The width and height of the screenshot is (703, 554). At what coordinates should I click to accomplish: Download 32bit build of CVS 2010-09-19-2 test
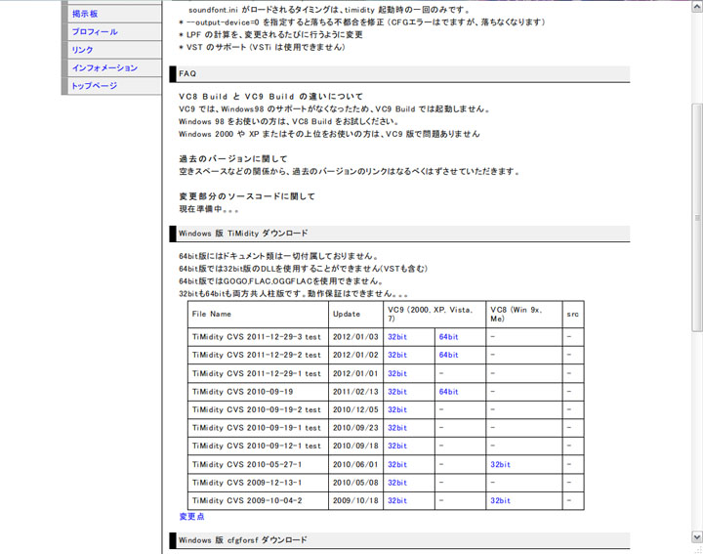397,409
